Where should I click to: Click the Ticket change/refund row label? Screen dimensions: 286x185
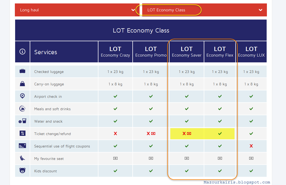53,134
